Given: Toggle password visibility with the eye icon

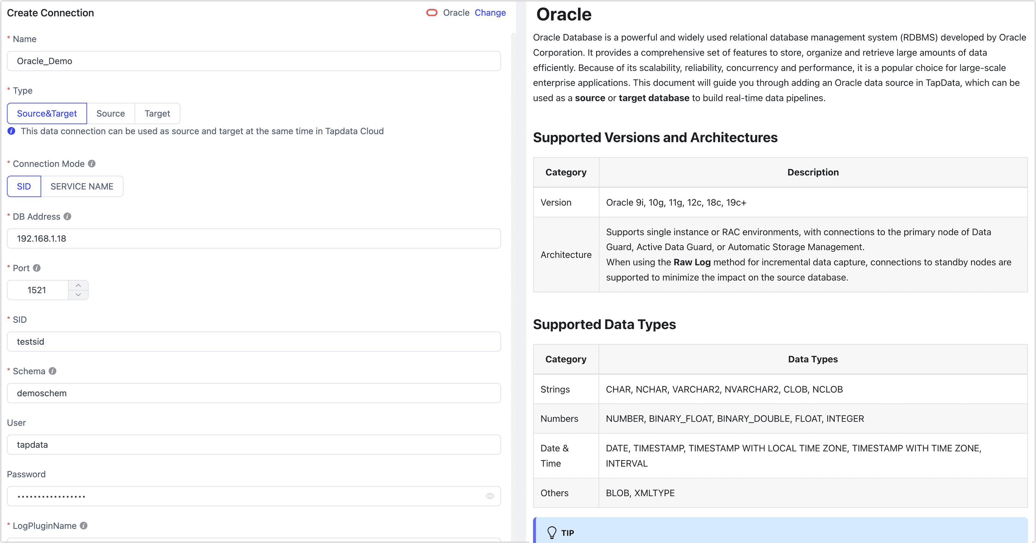Looking at the screenshot, I should coord(490,496).
